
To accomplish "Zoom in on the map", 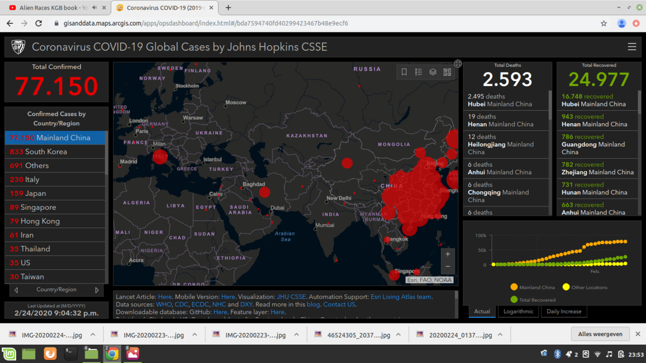I will point(447,254).
